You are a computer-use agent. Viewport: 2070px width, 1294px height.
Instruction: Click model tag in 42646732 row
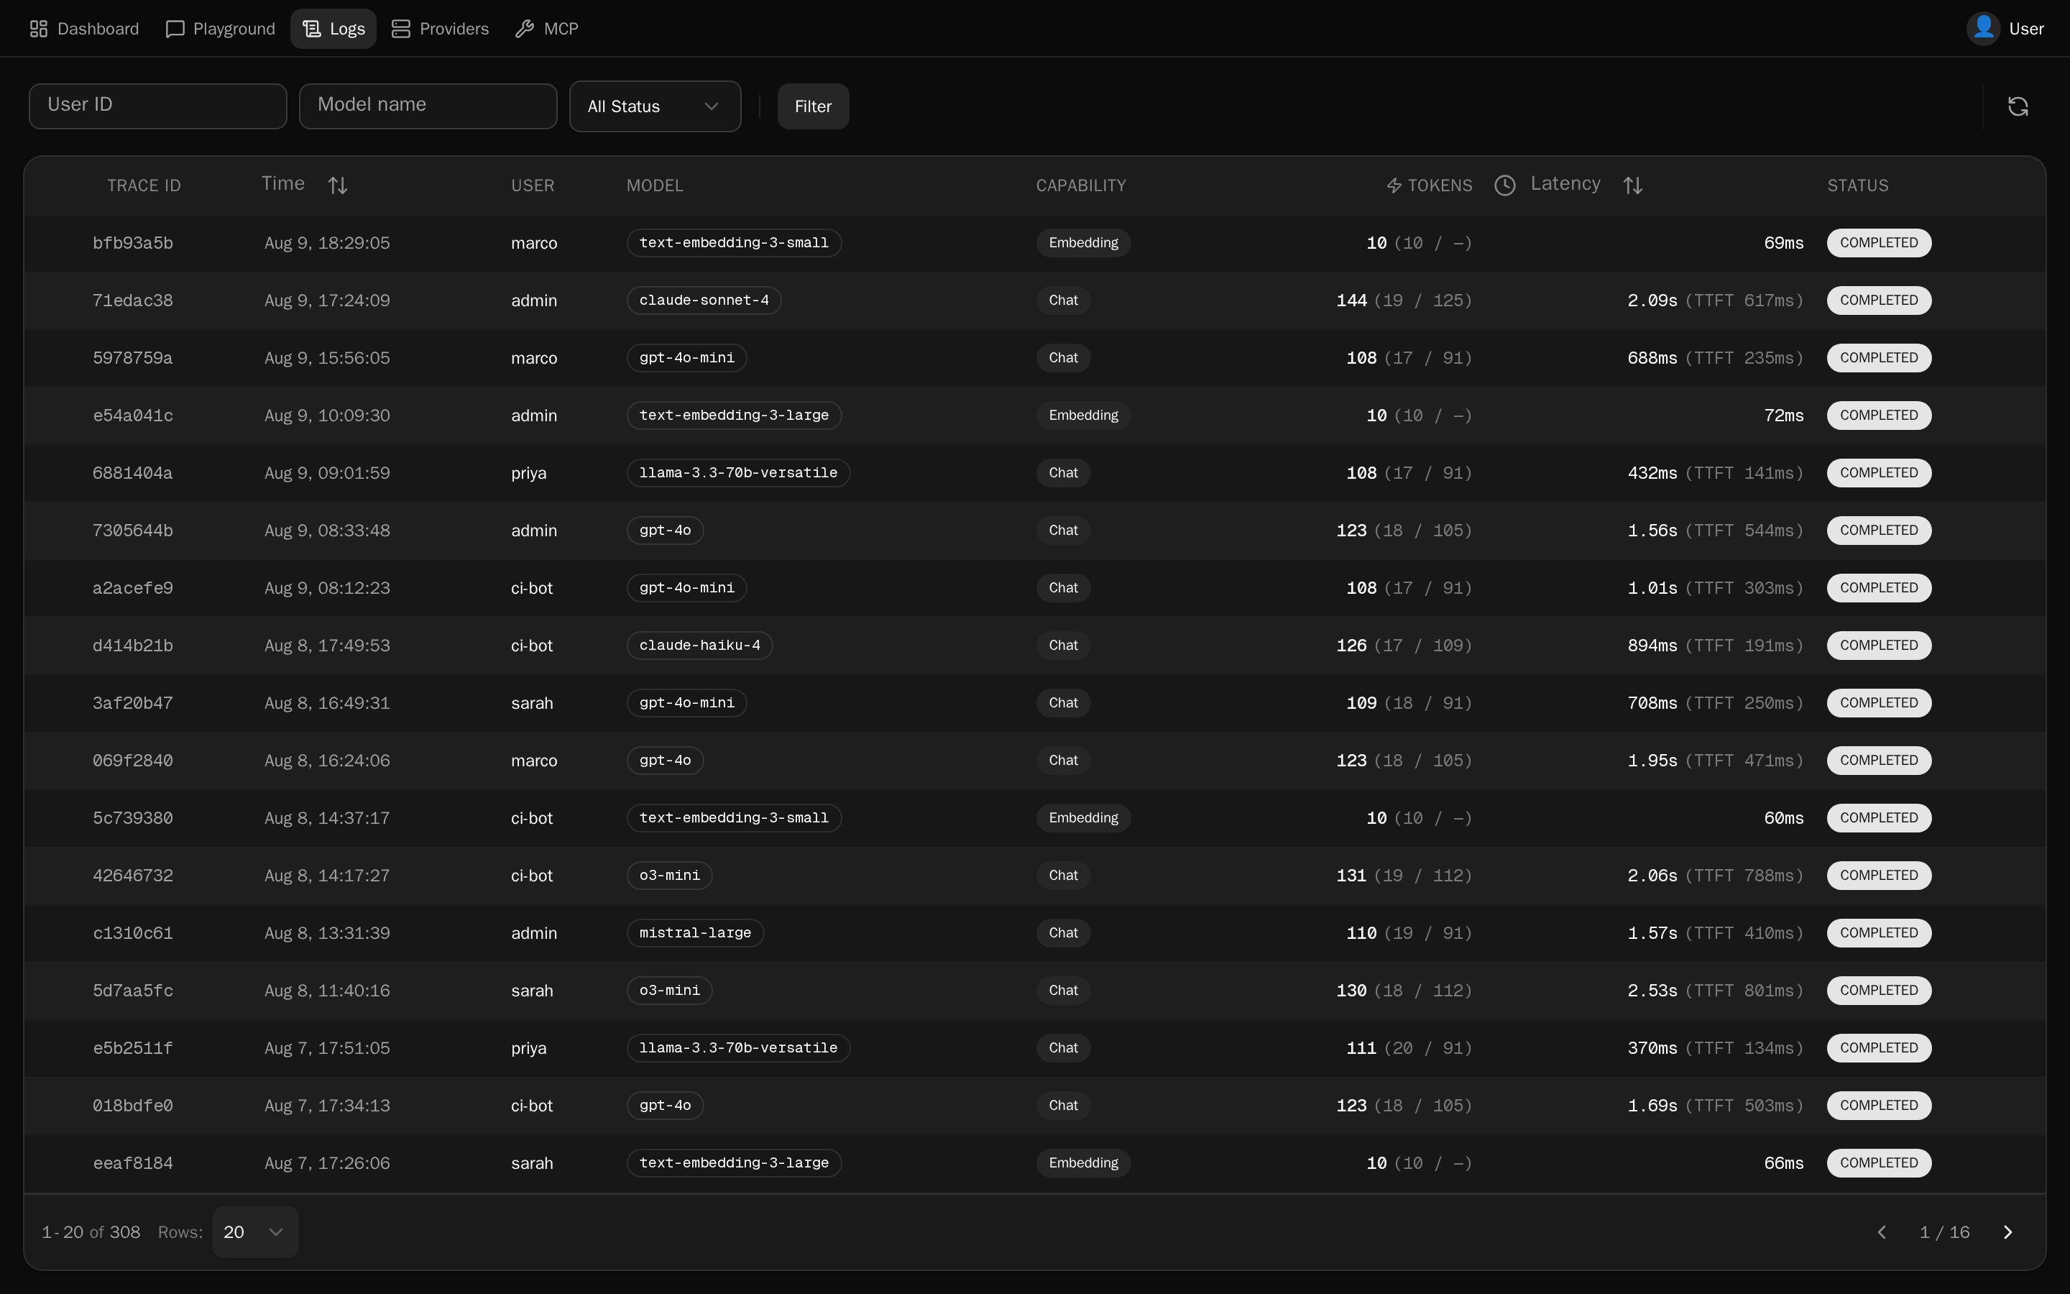(x=670, y=876)
